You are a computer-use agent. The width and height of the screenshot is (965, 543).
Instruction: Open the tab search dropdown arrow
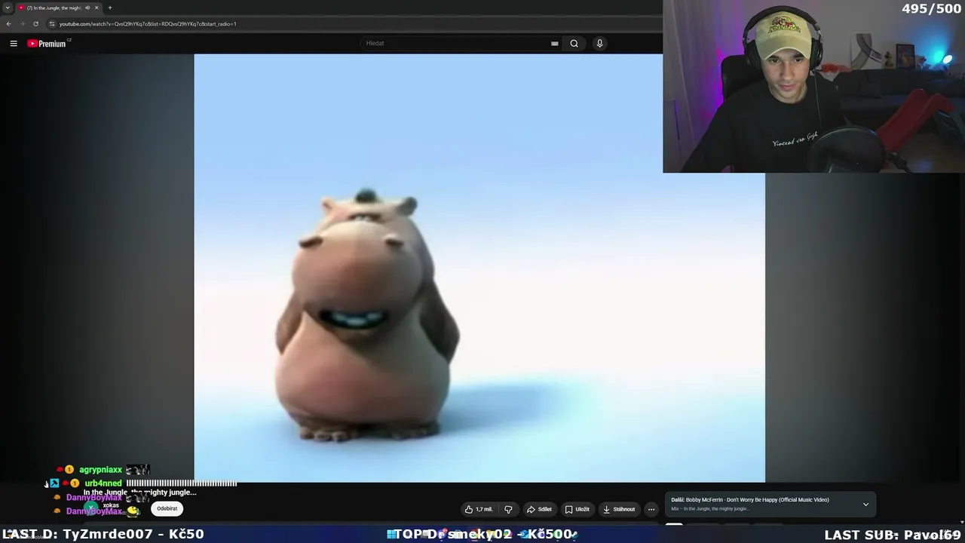point(8,8)
